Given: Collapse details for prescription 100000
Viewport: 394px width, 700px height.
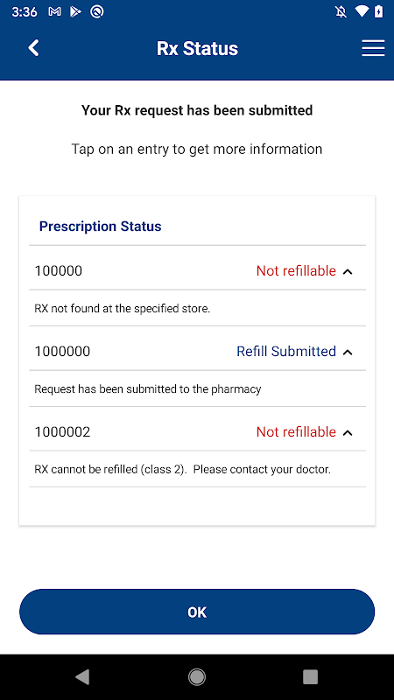Looking at the screenshot, I should (348, 271).
